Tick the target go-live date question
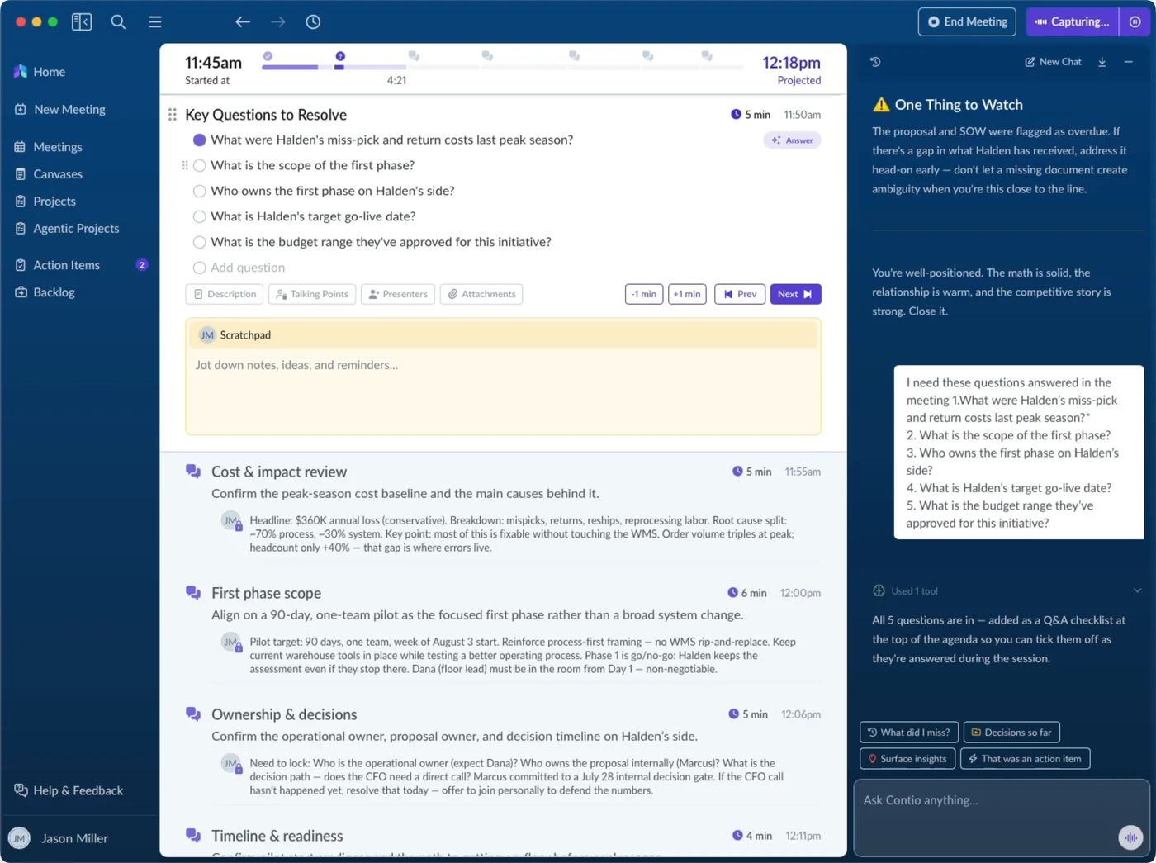The image size is (1156, 863). coord(199,217)
